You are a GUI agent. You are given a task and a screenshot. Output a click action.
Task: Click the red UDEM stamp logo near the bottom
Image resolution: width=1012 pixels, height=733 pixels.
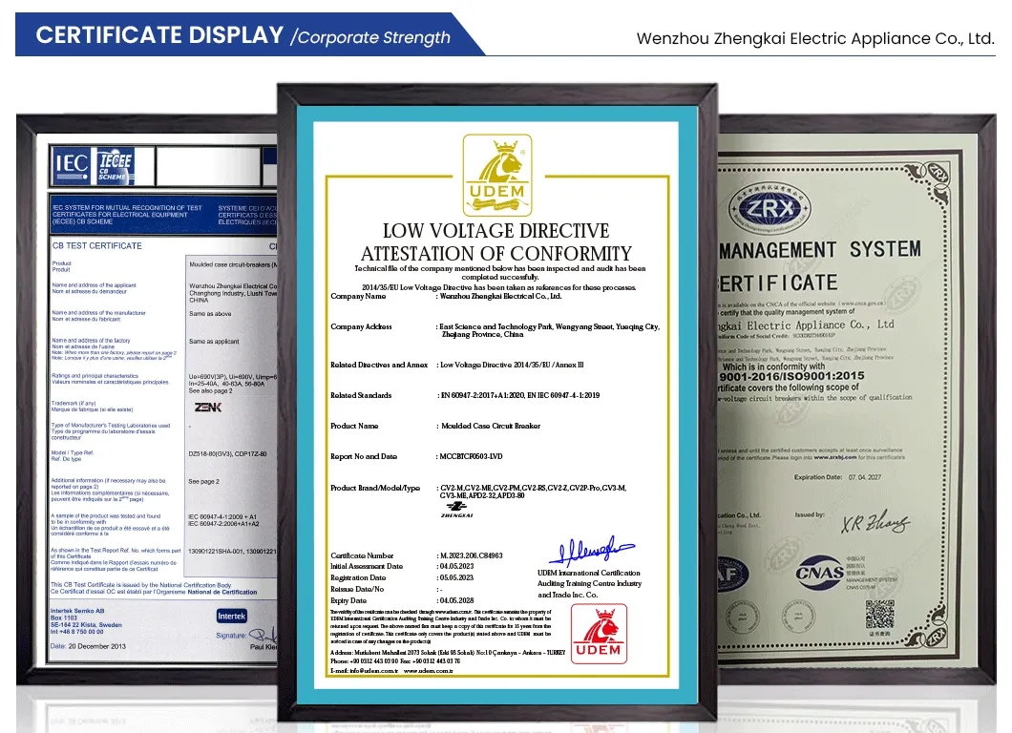(599, 634)
